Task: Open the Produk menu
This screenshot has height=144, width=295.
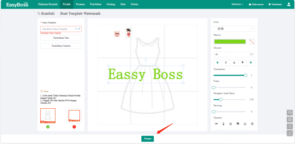Action: tap(67, 4)
